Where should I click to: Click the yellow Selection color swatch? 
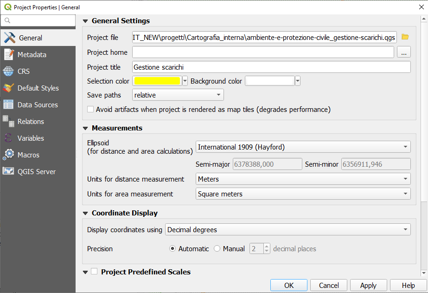[157, 81]
